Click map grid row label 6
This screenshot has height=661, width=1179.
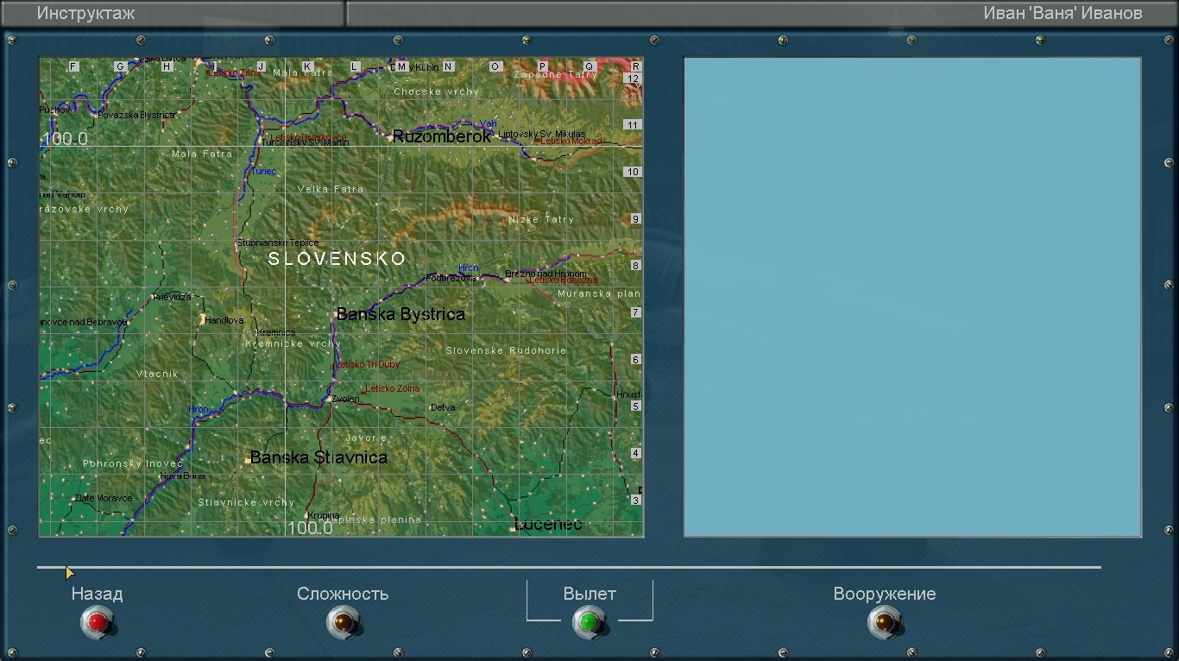636,360
